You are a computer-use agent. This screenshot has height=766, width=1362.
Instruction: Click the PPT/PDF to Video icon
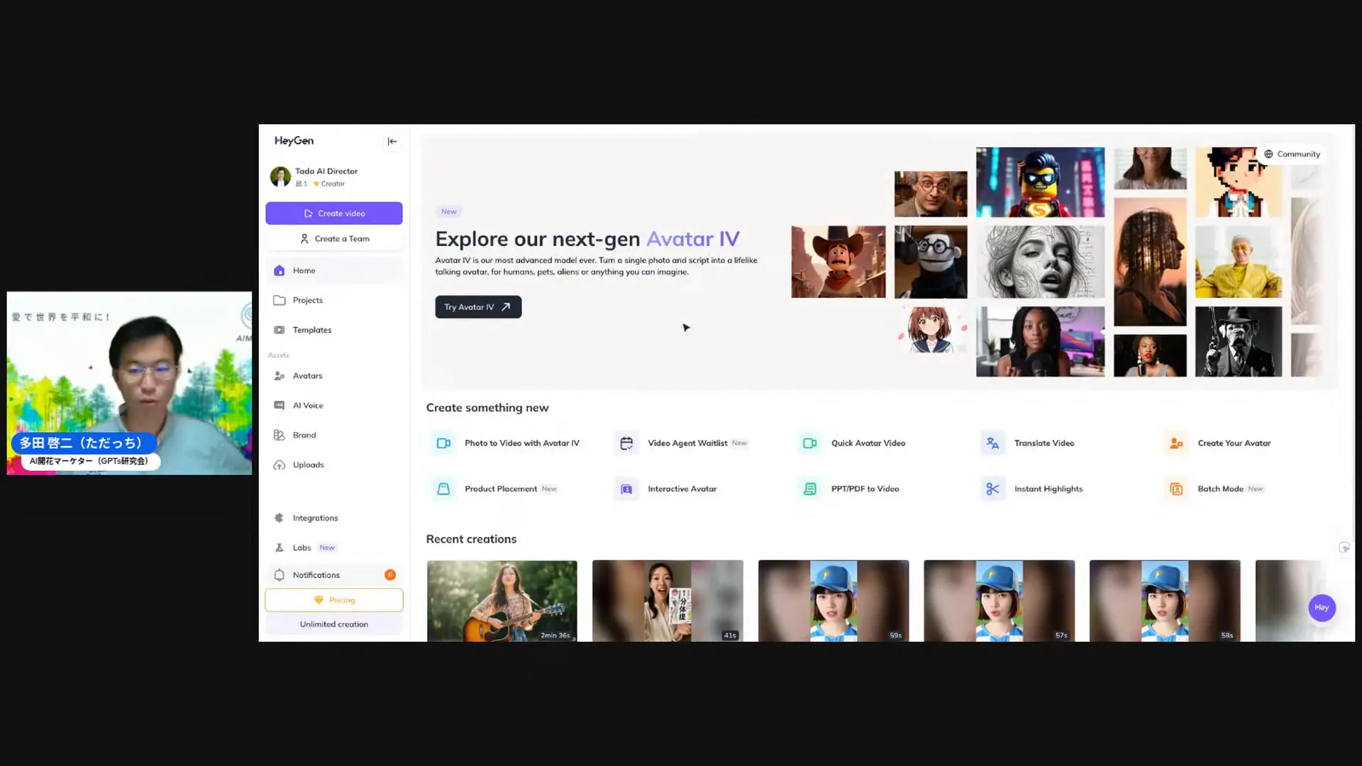[809, 489]
